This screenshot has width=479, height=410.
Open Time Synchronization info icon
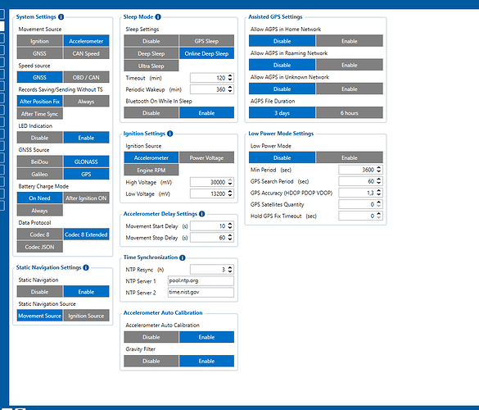[183, 257]
